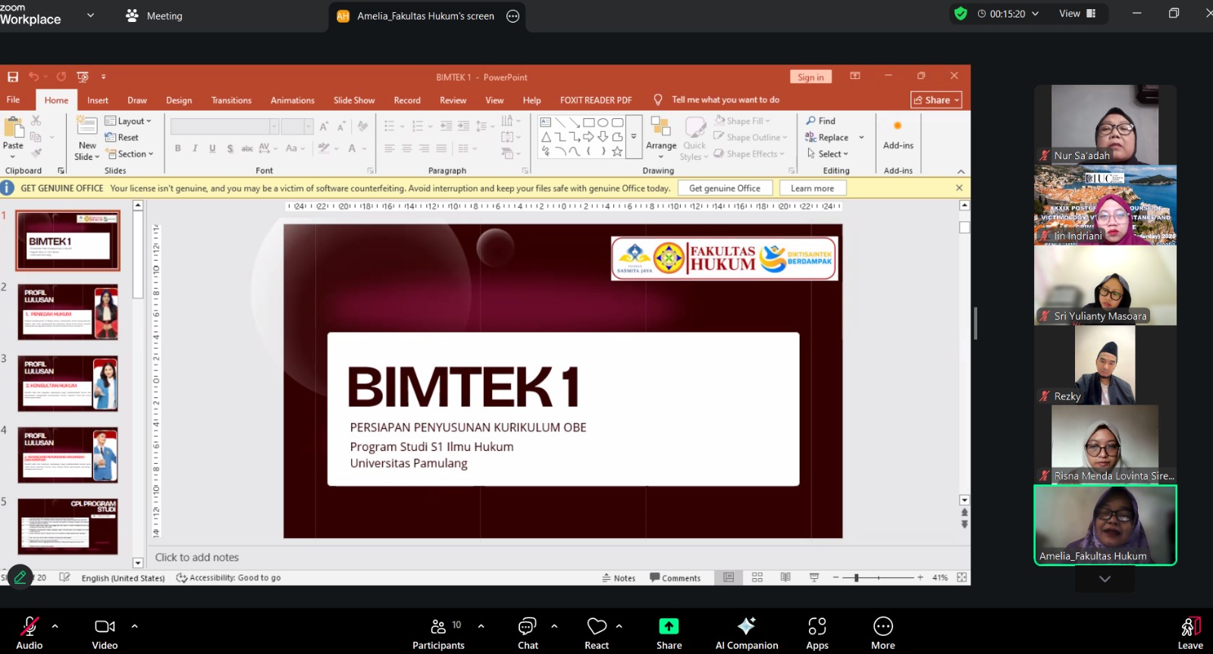The image size is (1213, 654).
Task: Switch to Slide Sorter view icon
Action: pos(757,577)
